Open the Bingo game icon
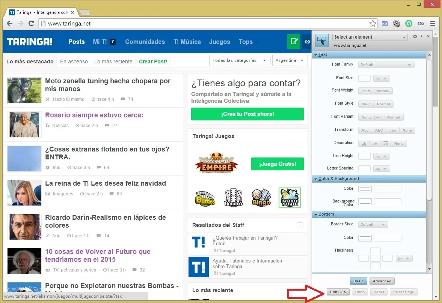Image resolution: width=442 pixels, height=303 pixels. pos(261,198)
